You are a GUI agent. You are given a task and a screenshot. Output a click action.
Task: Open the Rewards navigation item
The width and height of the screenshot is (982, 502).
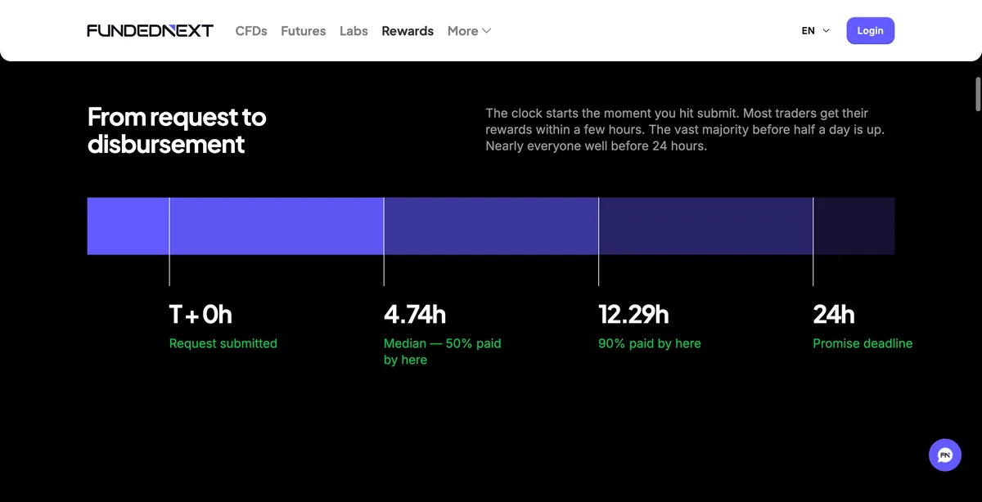click(408, 31)
